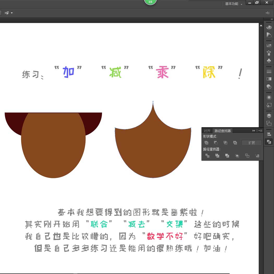This screenshot has width=274, height=274.
Task: Open the Color Guide panel icon
Action: click(269, 35)
